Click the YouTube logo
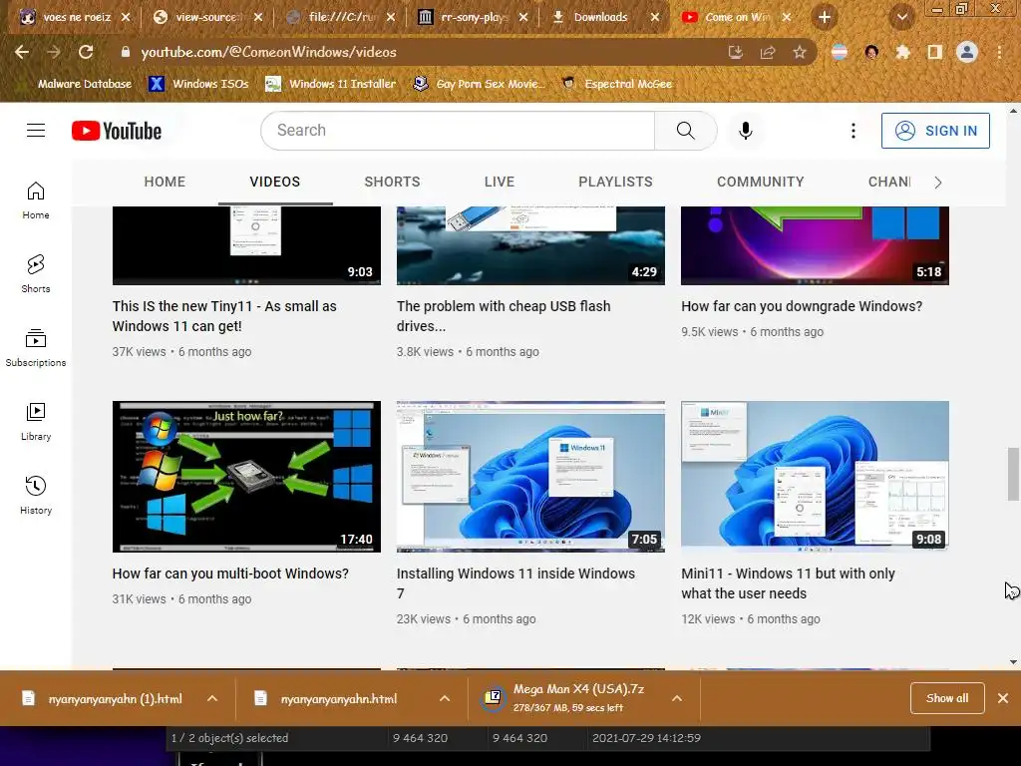Screen dimensions: 1021x766 (117, 131)
